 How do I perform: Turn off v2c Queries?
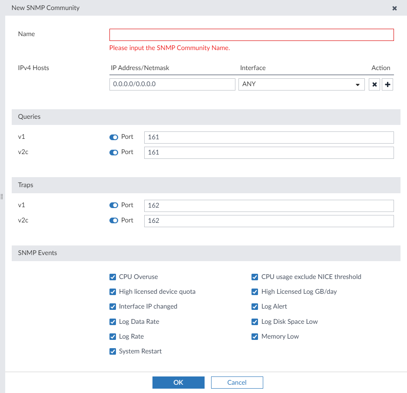(113, 152)
